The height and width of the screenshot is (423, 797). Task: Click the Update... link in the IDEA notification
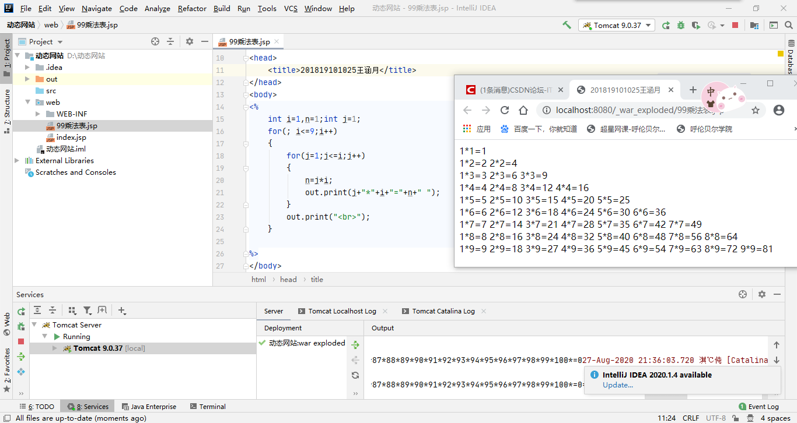[x=618, y=385]
